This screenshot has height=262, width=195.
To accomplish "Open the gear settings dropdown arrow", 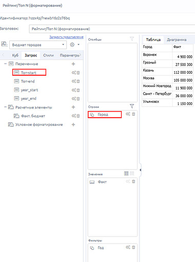I will point(79,45).
